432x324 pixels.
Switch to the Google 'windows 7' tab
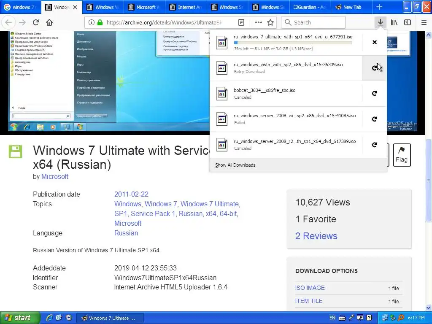click(x=21, y=7)
